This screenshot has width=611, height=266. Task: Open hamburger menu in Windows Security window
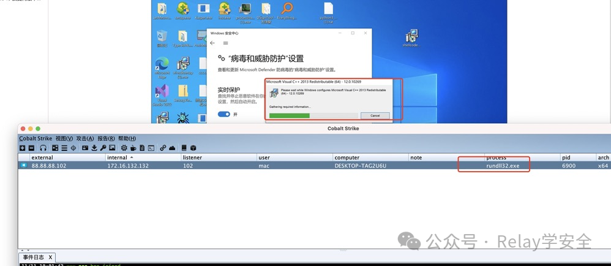click(x=226, y=43)
